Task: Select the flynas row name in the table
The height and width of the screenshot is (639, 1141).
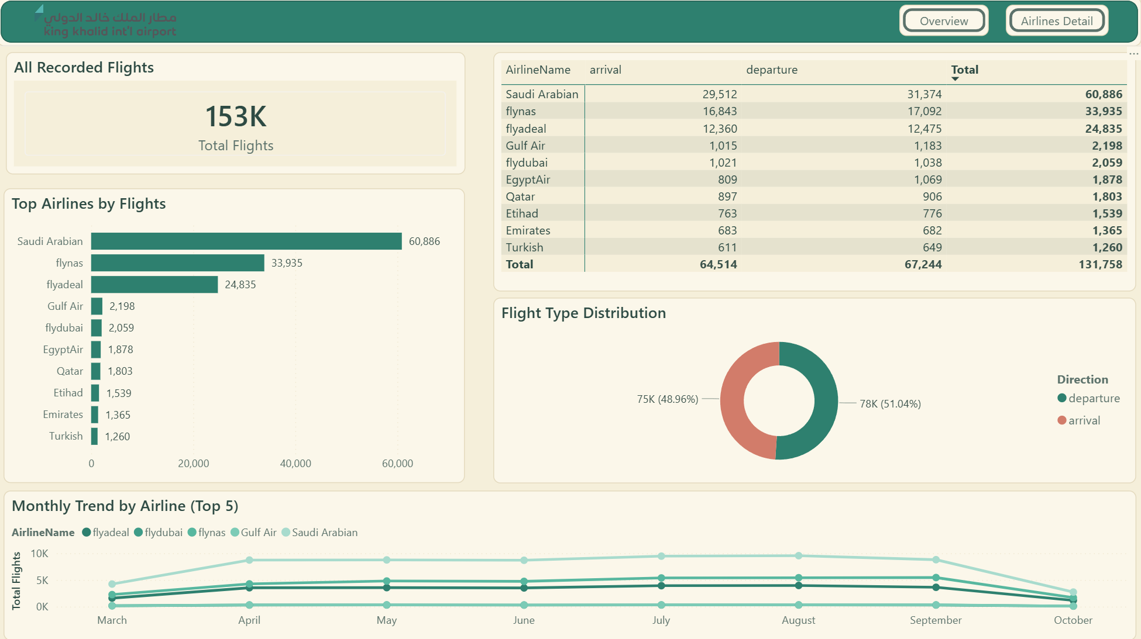Action: click(x=520, y=111)
